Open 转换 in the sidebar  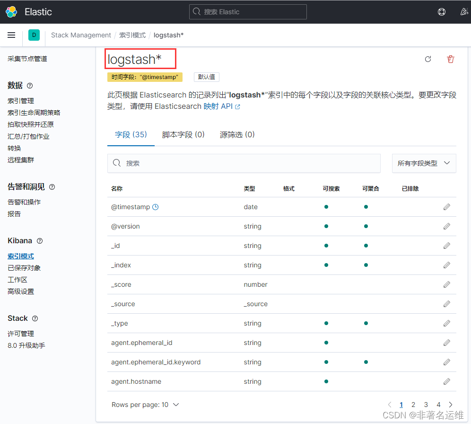[x=14, y=148]
